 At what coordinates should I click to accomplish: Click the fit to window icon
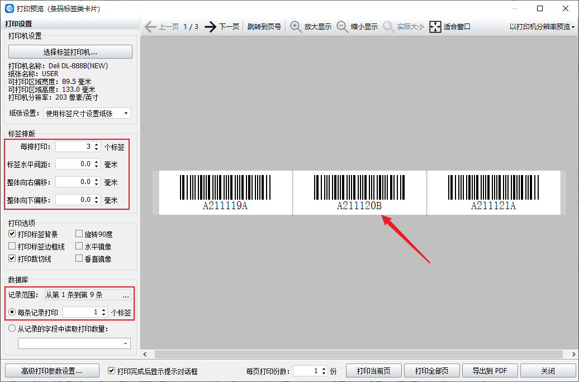(435, 27)
